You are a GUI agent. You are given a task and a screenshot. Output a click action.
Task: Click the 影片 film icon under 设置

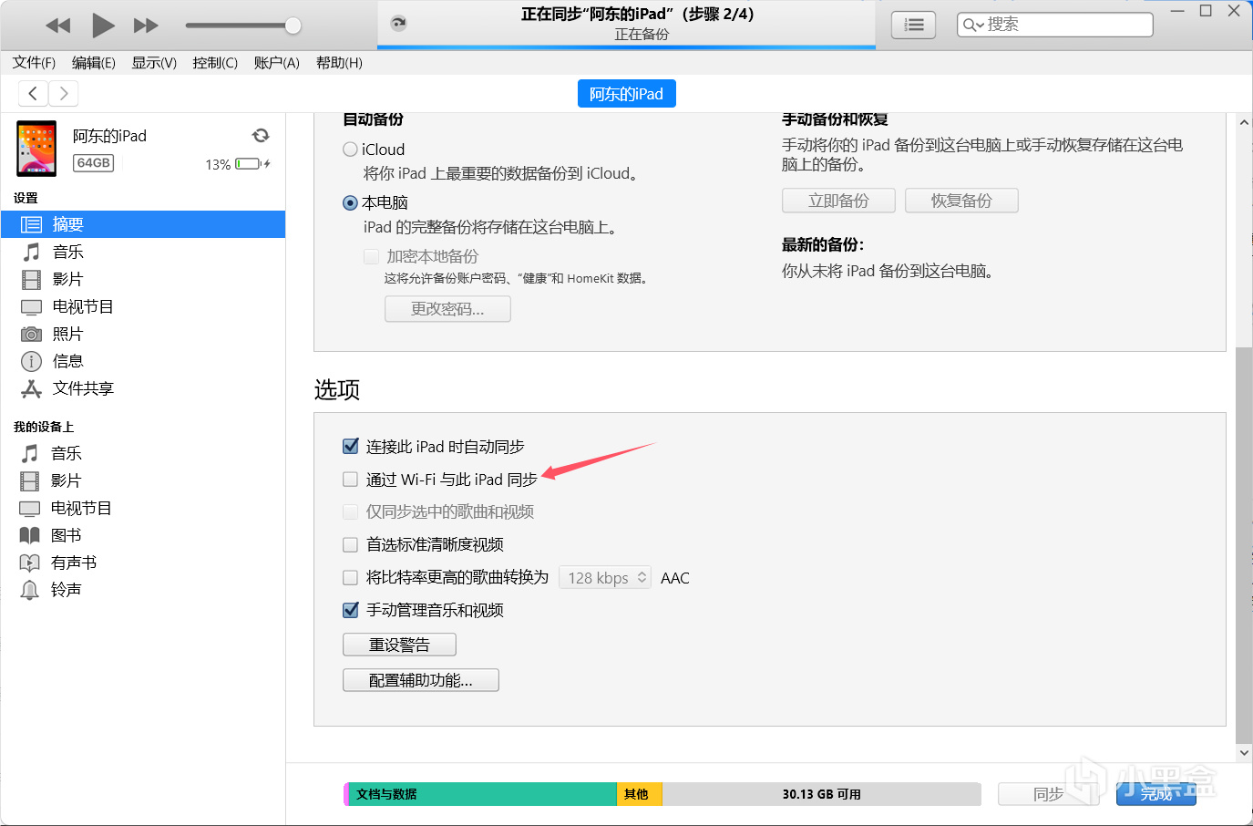click(x=32, y=279)
